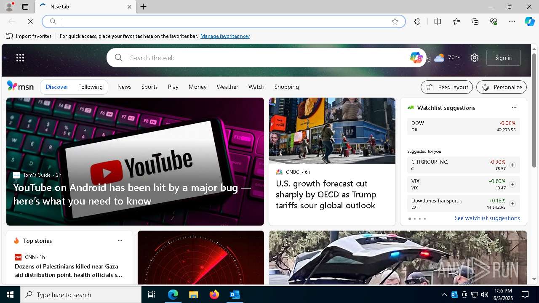Open the weather 72°F widget

pyautogui.click(x=447, y=58)
